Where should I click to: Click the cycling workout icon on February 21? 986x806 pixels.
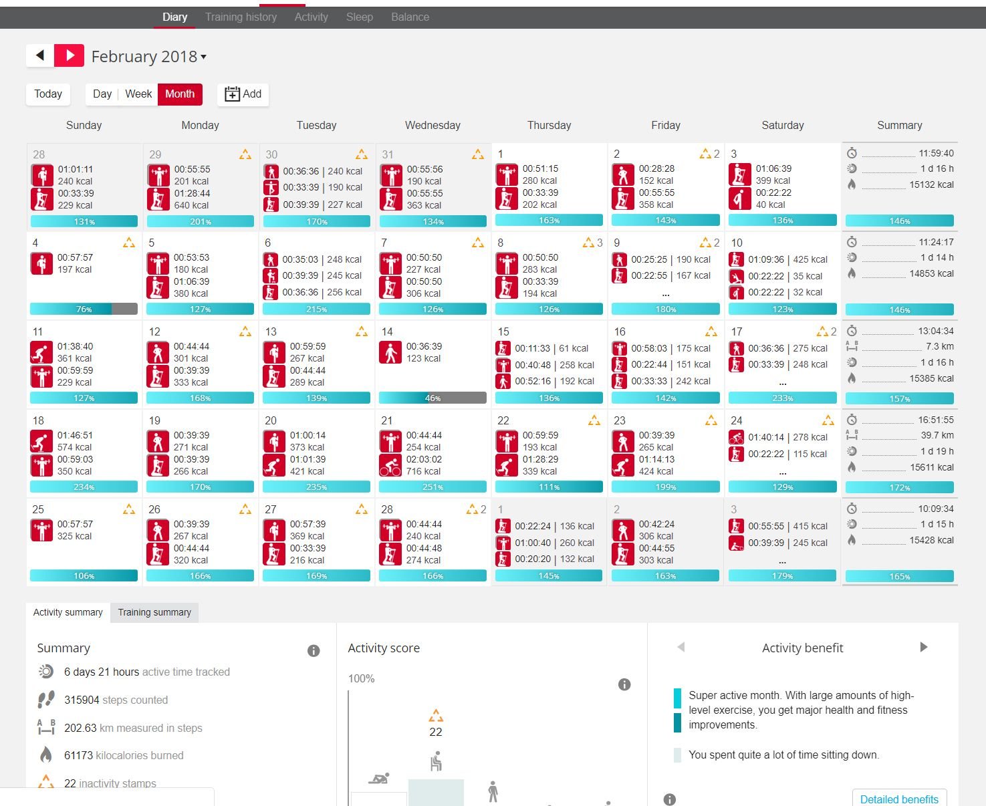(390, 465)
